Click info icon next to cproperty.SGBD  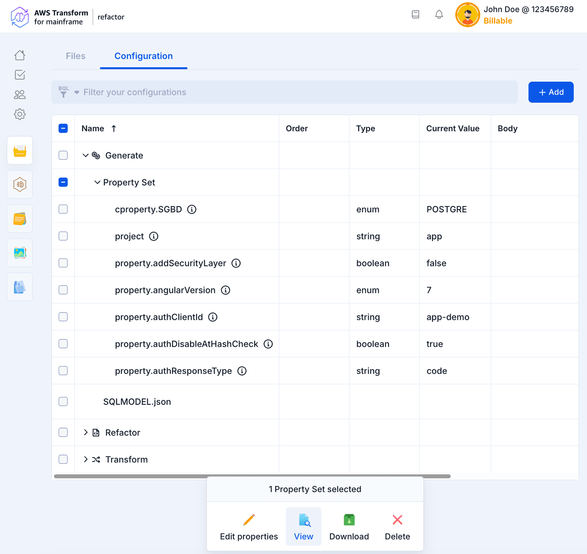coord(192,209)
